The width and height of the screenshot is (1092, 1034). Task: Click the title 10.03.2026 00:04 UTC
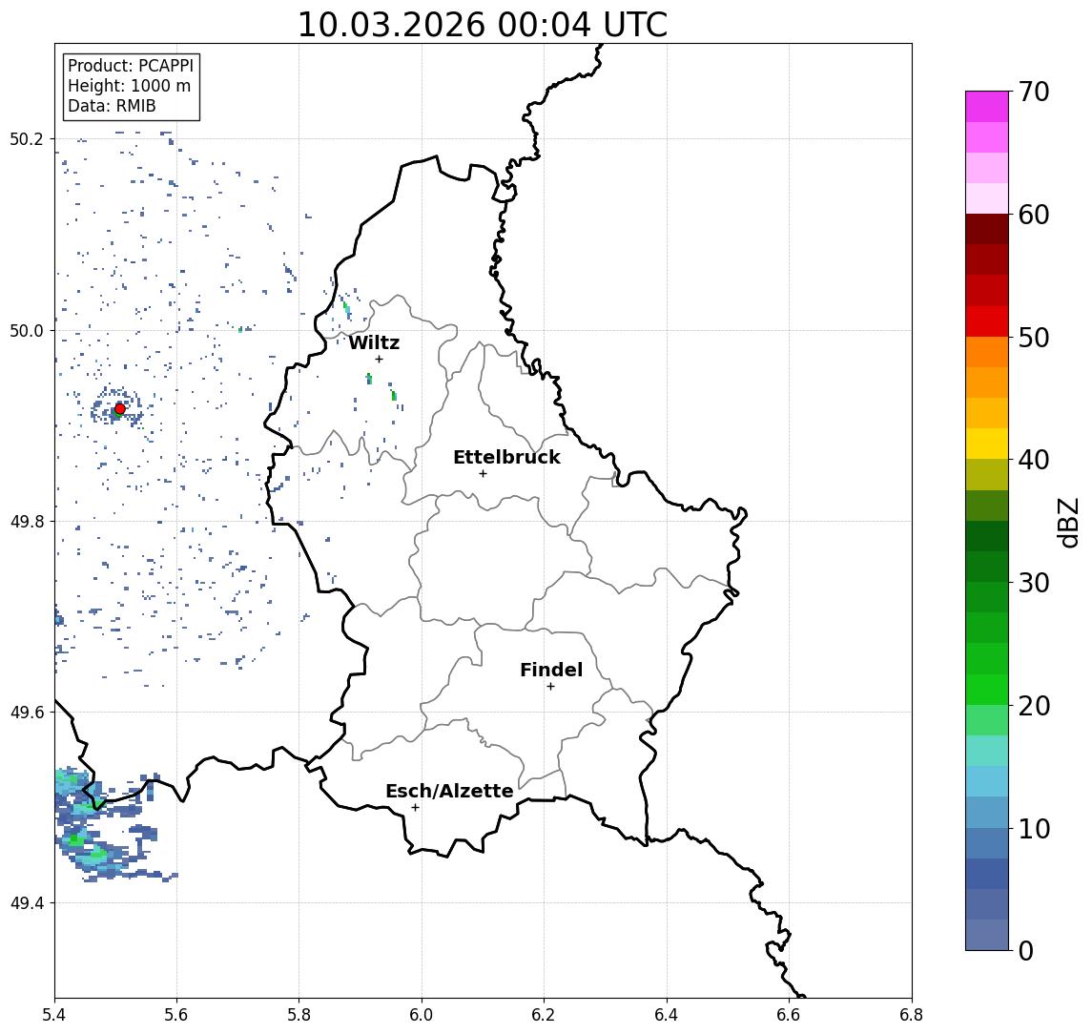(483, 25)
